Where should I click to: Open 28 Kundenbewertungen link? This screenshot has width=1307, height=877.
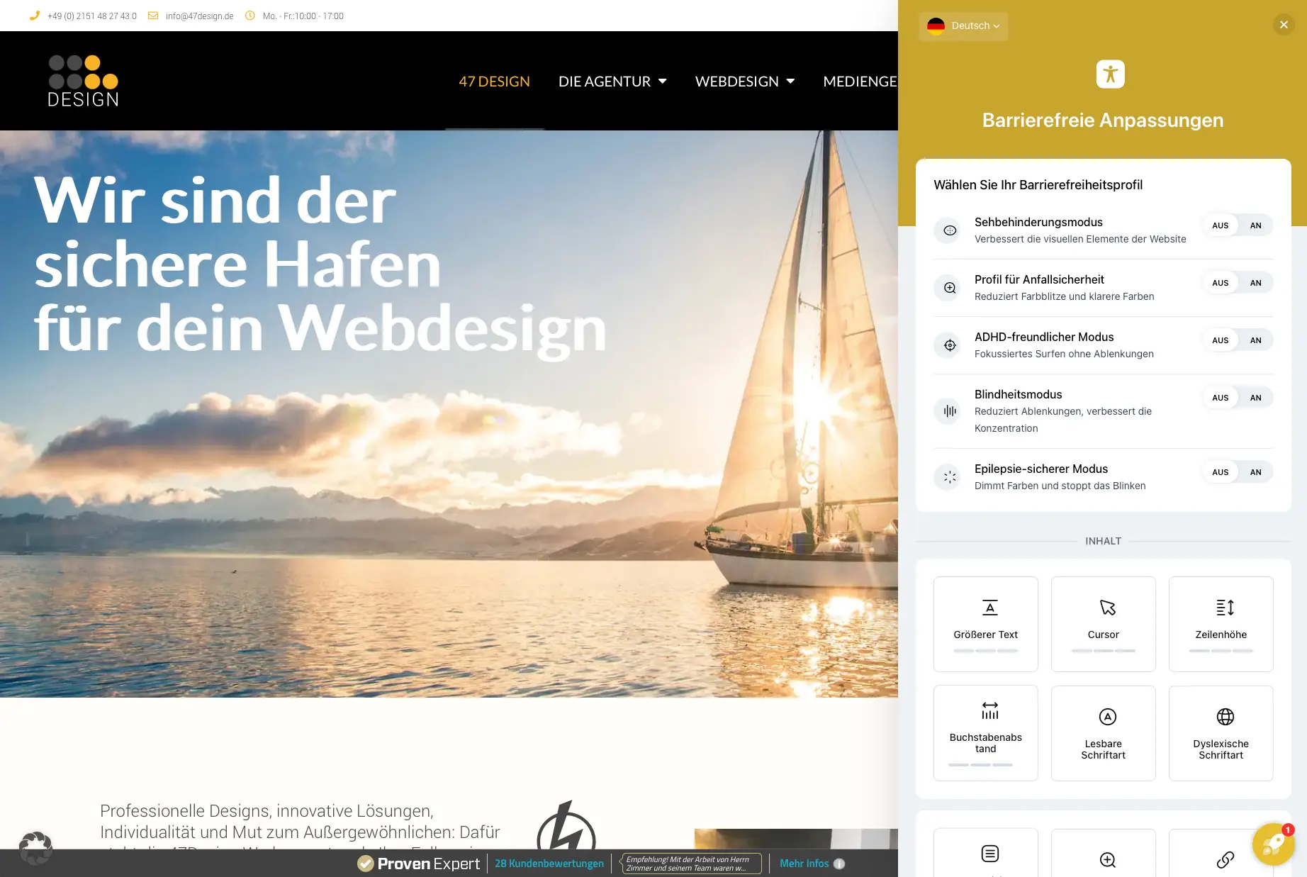click(x=549, y=864)
